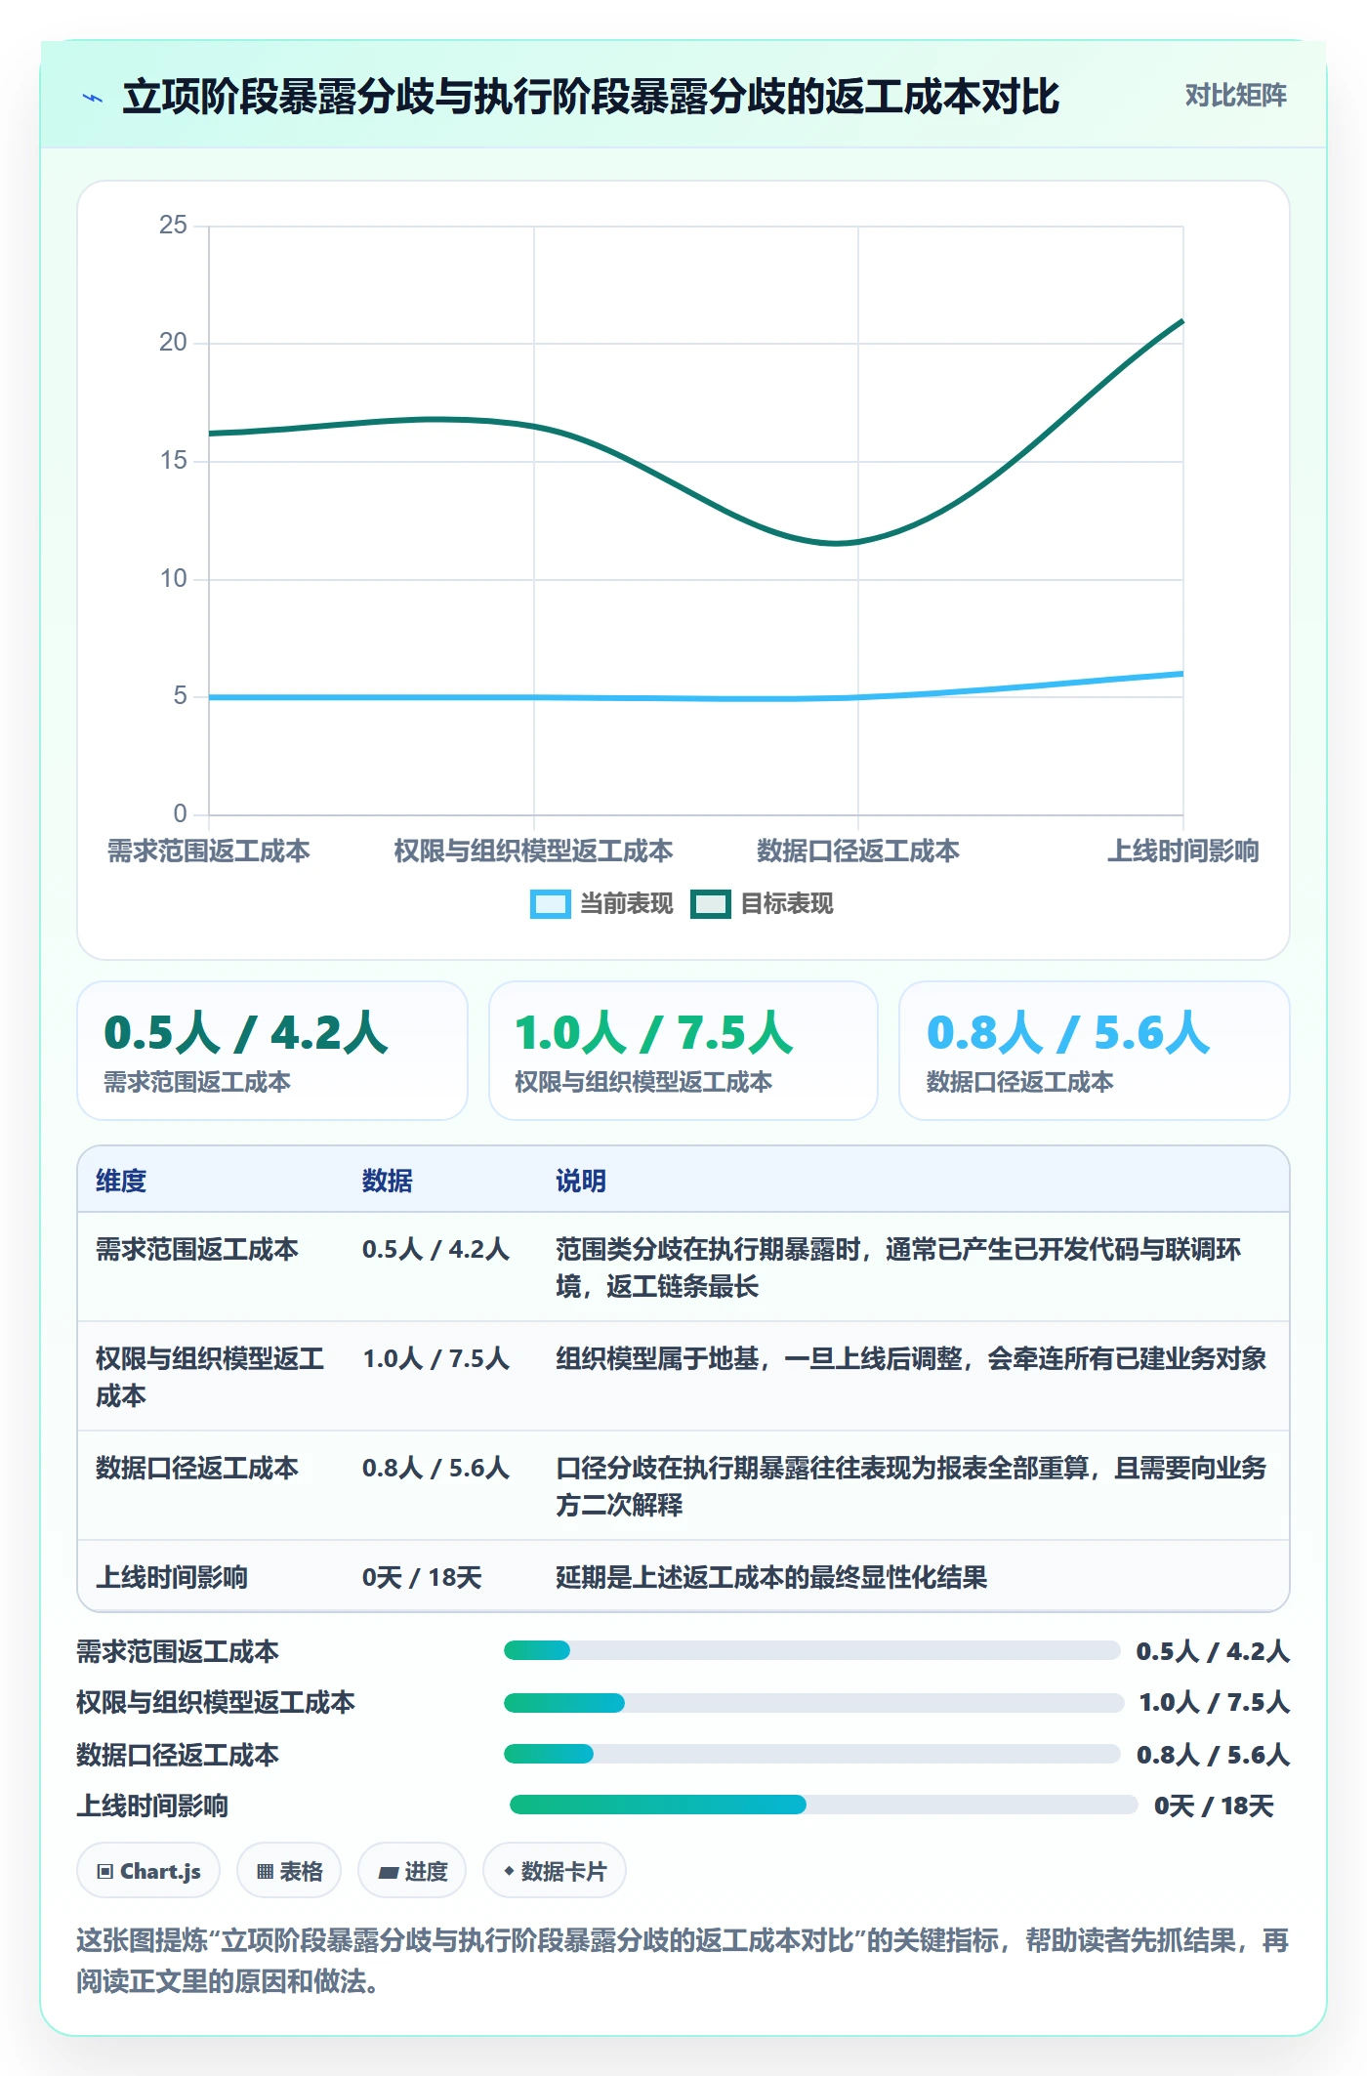Image resolution: width=1367 pixels, height=2076 pixels.
Task: Click the y-axis tick label 15
Action: 173,461
